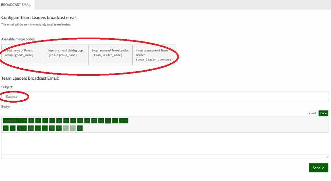
Task: Start a bulleted list in the editor
Action: coord(45,121)
